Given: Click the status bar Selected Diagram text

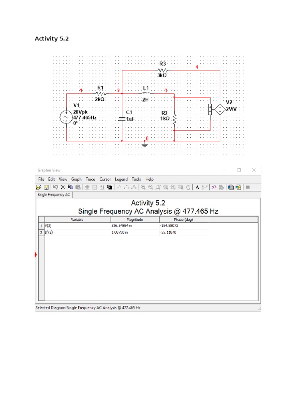Looking at the screenshot, I should (x=88, y=308).
